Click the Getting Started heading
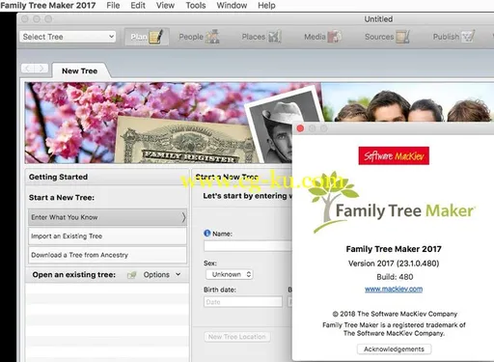 click(x=58, y=177)
